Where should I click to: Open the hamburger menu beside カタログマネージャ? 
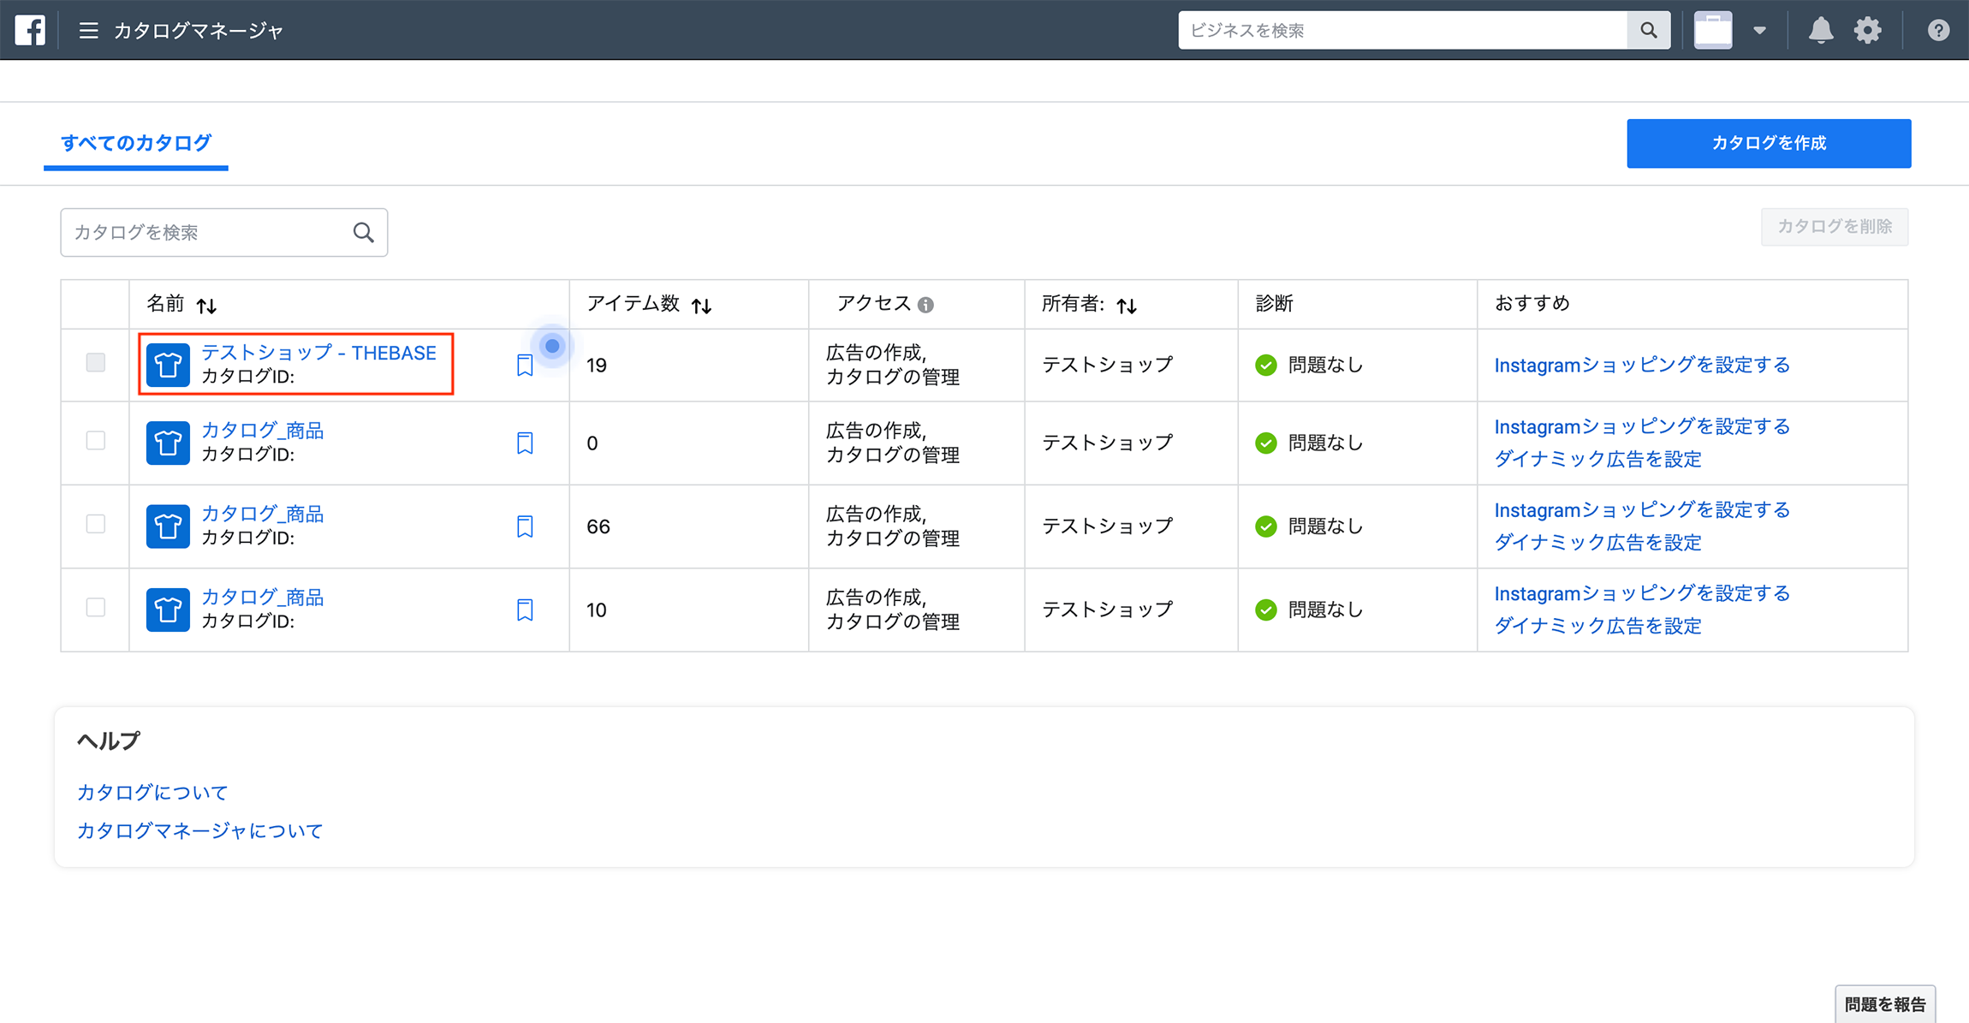[x=88, y=31]
